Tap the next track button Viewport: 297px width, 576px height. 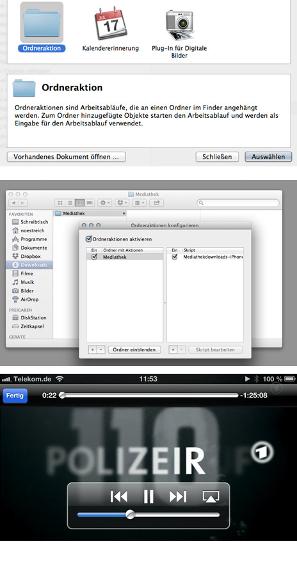178,497
